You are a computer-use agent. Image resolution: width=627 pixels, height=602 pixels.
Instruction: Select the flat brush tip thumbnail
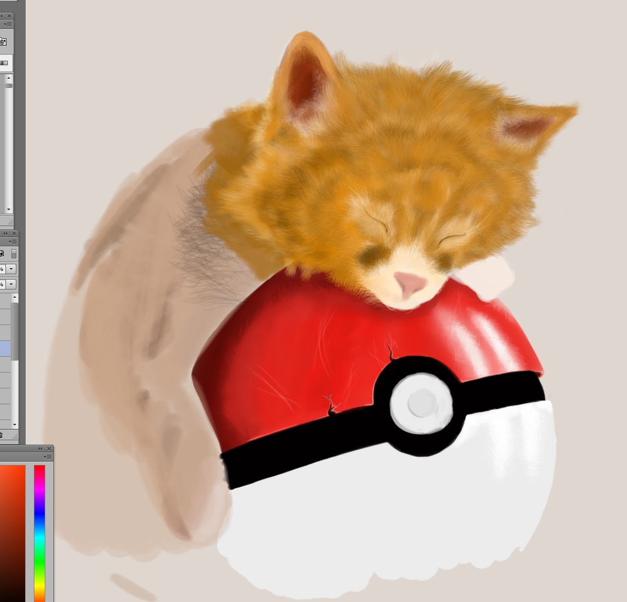(4, 63)
